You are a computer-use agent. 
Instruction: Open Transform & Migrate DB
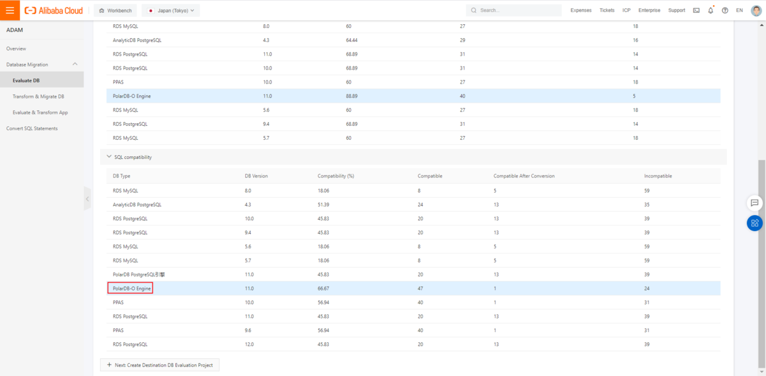click(x=38, y=96)
